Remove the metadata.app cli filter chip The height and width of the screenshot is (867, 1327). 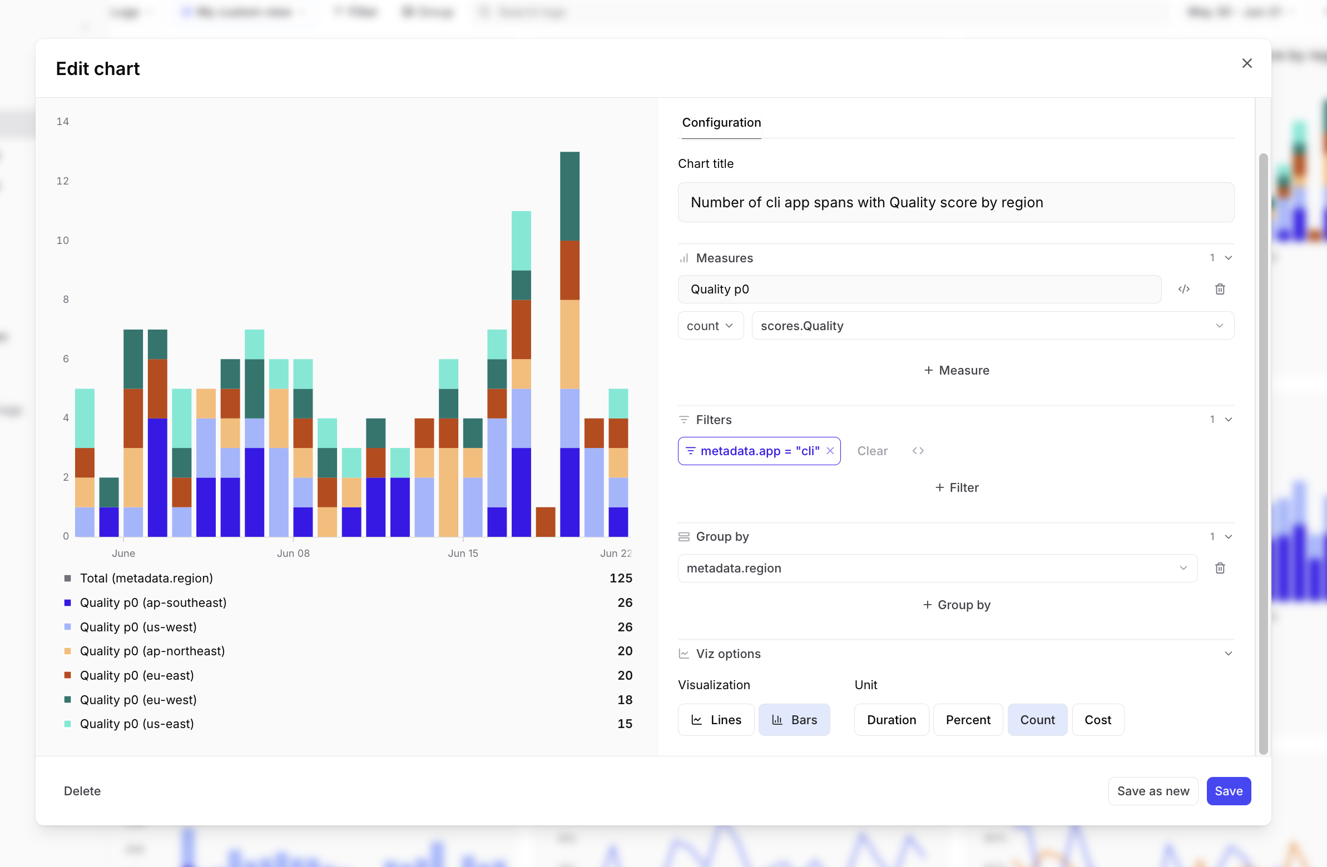(x=830, y=451)
